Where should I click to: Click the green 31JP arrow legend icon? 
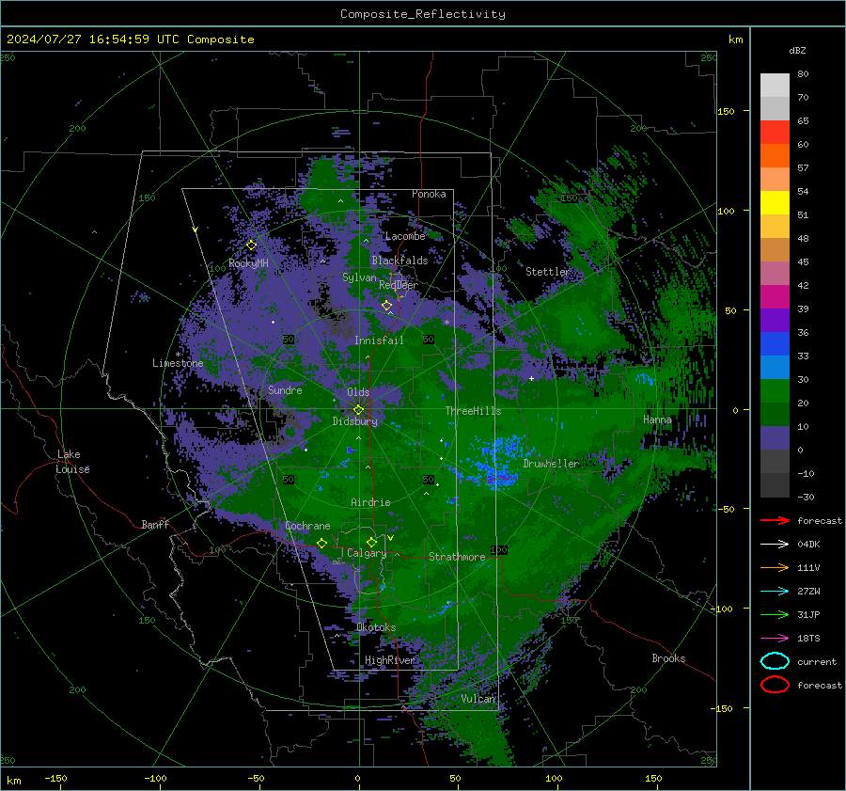(x=775, y=614)
